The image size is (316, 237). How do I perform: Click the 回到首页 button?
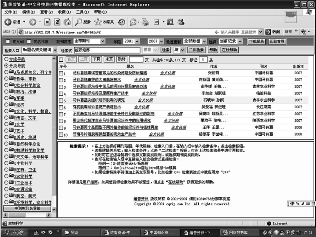277,41
